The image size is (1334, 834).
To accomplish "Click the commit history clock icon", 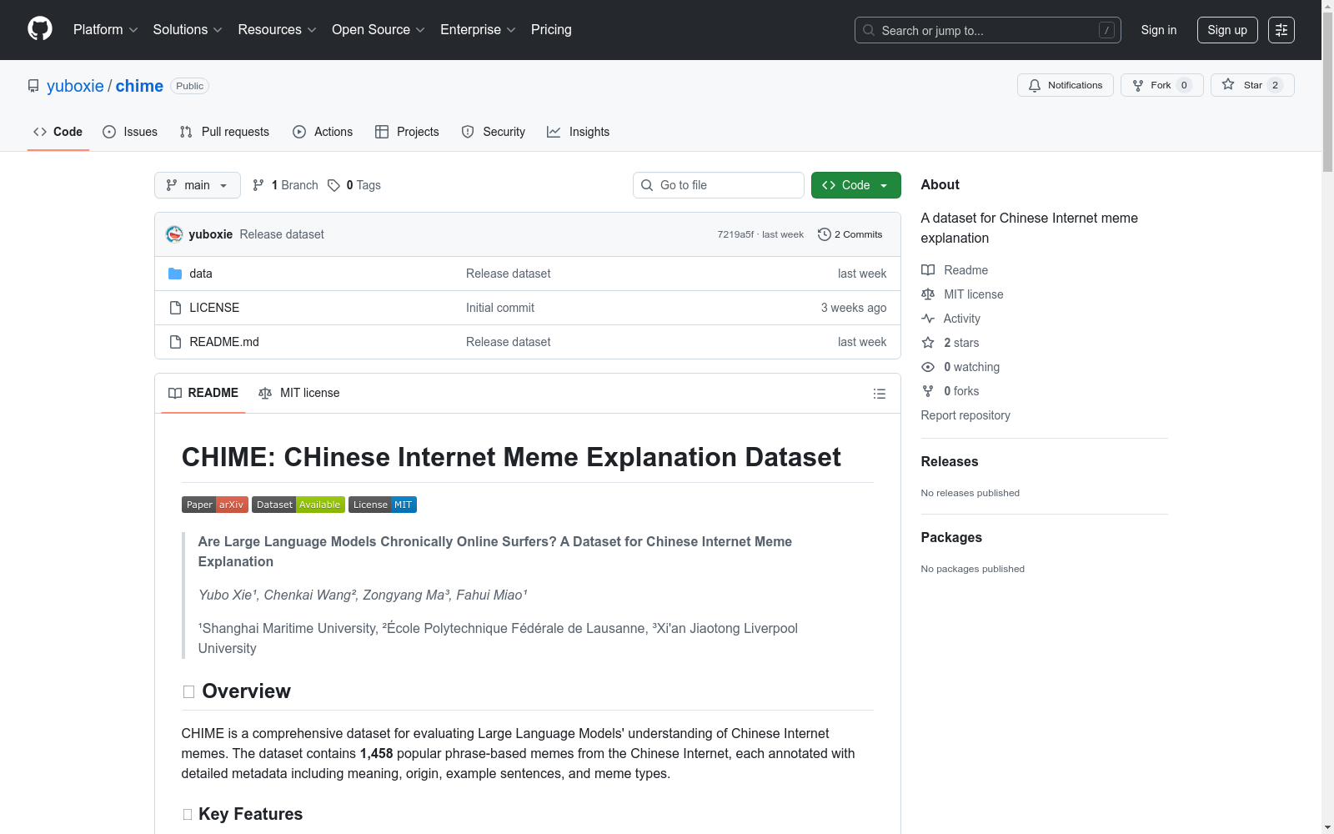I will (x=825, y=234).
